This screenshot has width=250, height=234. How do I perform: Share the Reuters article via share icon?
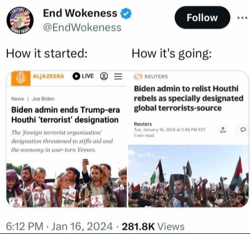point(223,130)
